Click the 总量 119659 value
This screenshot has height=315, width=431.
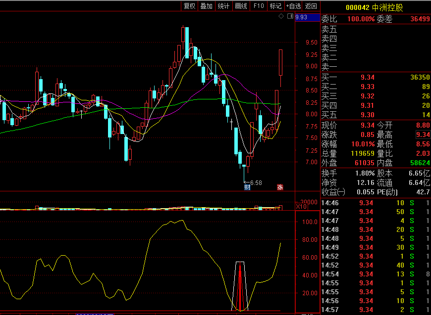click(x=362, y=153)
